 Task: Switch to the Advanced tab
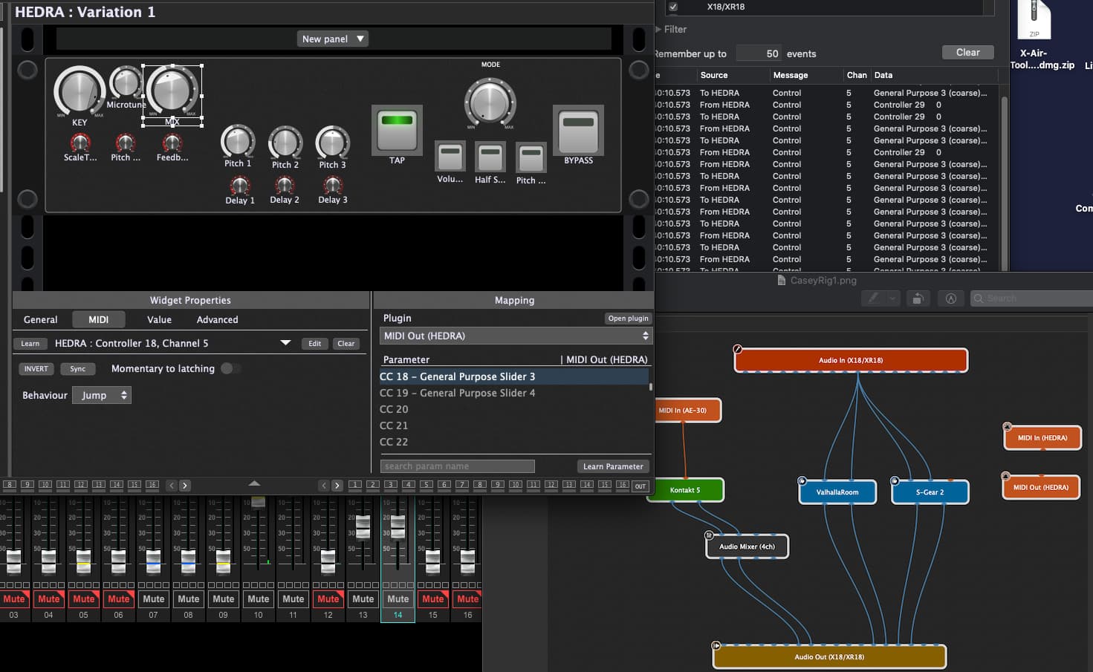(x=217, y=320)
